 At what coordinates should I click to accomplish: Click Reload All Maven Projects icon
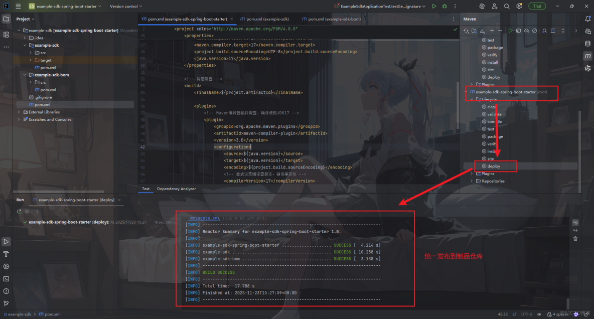466,31
